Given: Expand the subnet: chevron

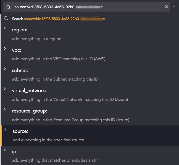Looking at the screenshot, I should pyautogui.click(x=5, y=69).
